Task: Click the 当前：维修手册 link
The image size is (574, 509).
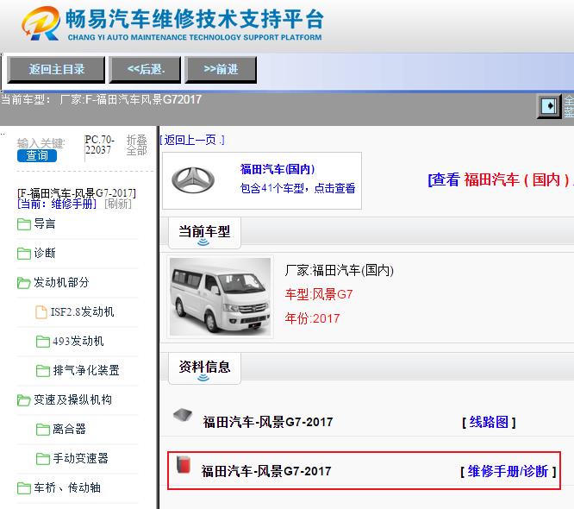Action: tap(57, 204)
